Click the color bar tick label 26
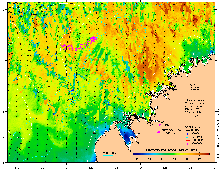This screenshot has height=170, width=220. tap(187, 159)
